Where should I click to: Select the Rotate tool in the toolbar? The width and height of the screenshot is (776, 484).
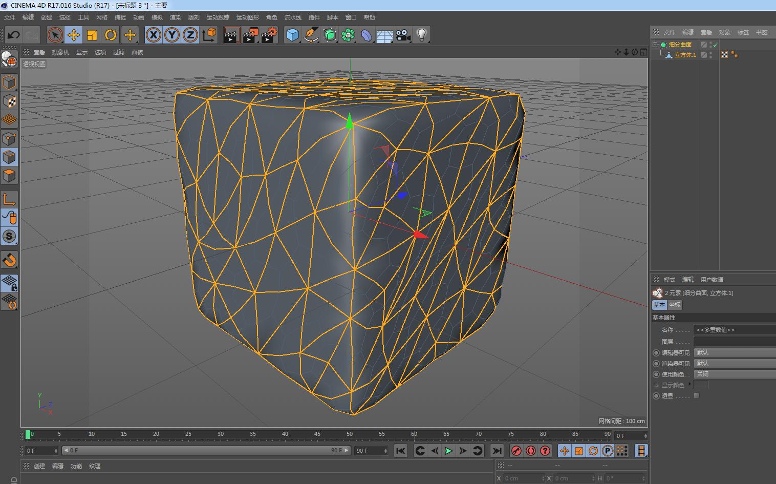[111, 35]
